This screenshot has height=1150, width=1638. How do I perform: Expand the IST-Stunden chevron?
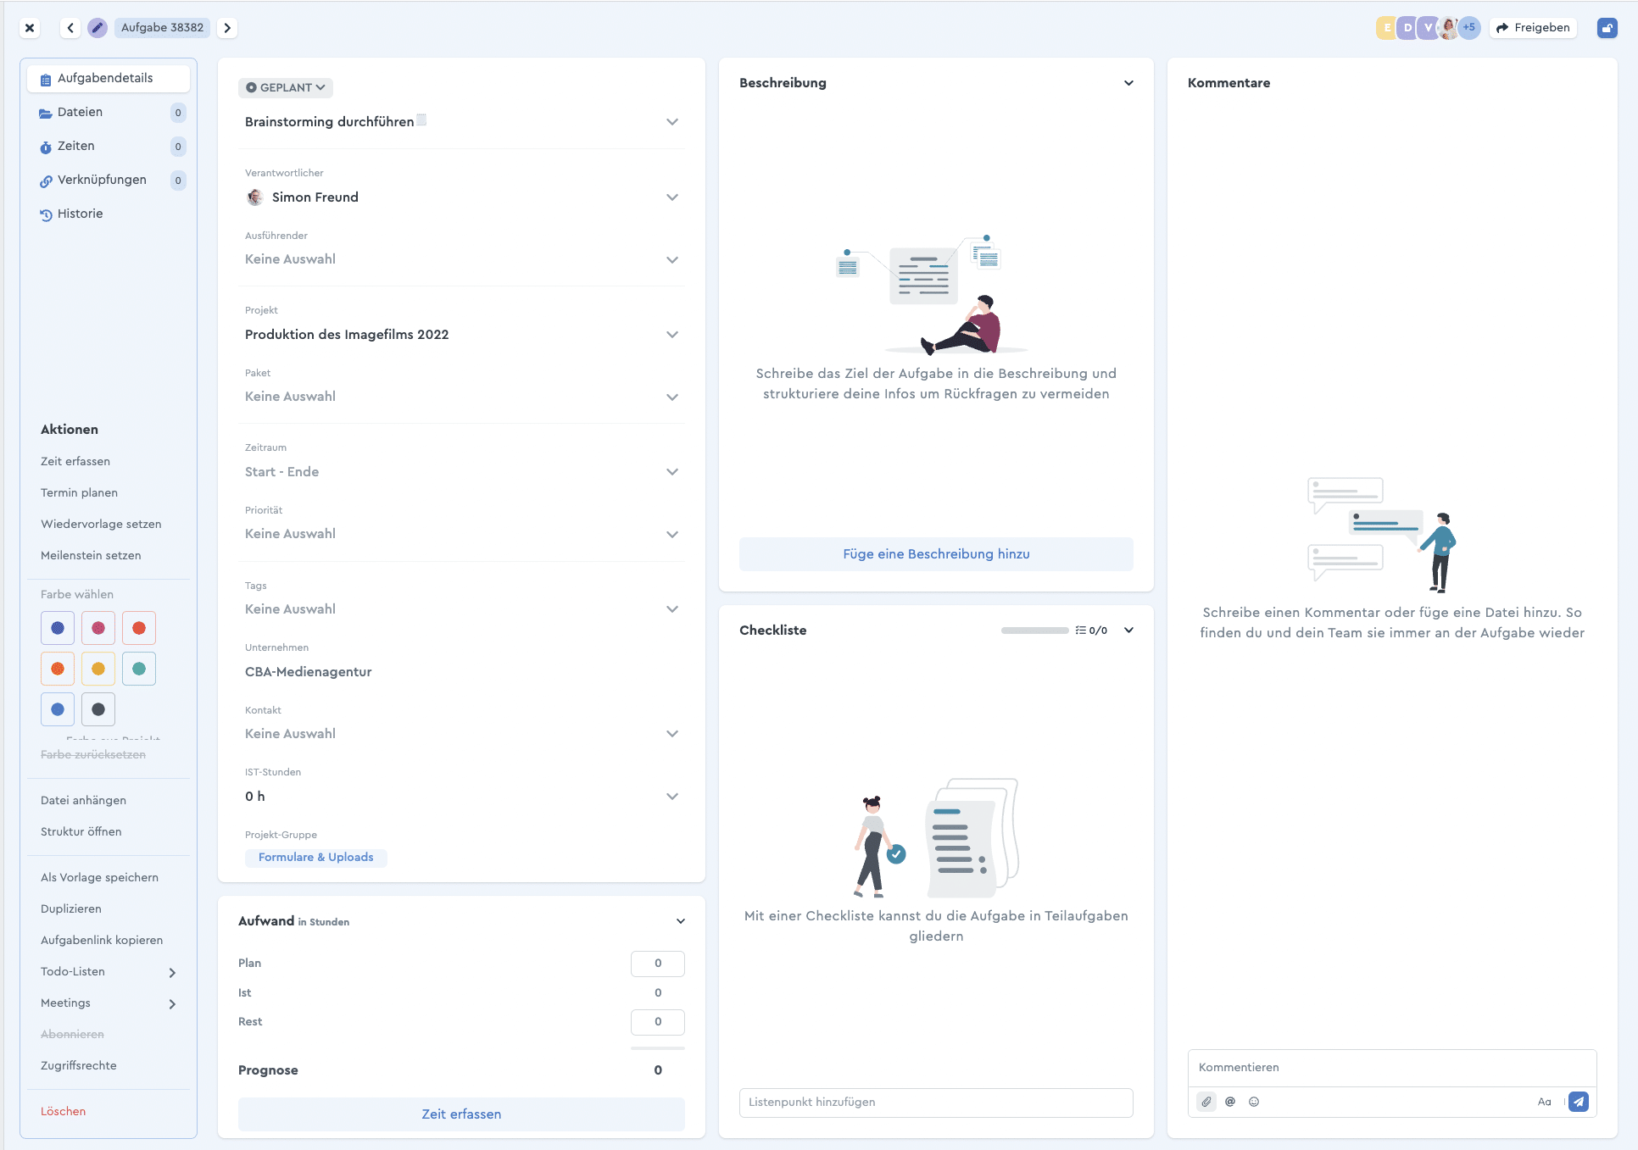point(672,797)
